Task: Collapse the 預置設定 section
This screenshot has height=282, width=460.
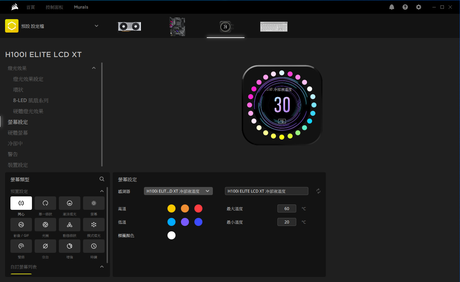Action: pos(102,191)
